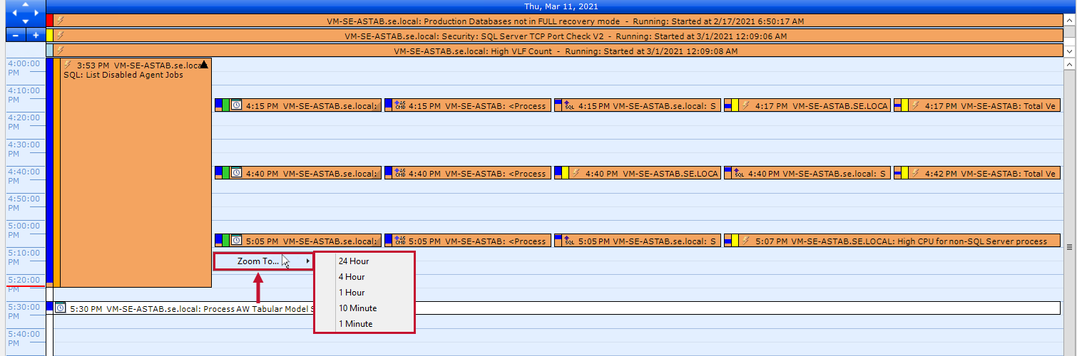Click the 4:00:00 PM time label
Viewport: 1077px width, 356px height.
point(25,68)
